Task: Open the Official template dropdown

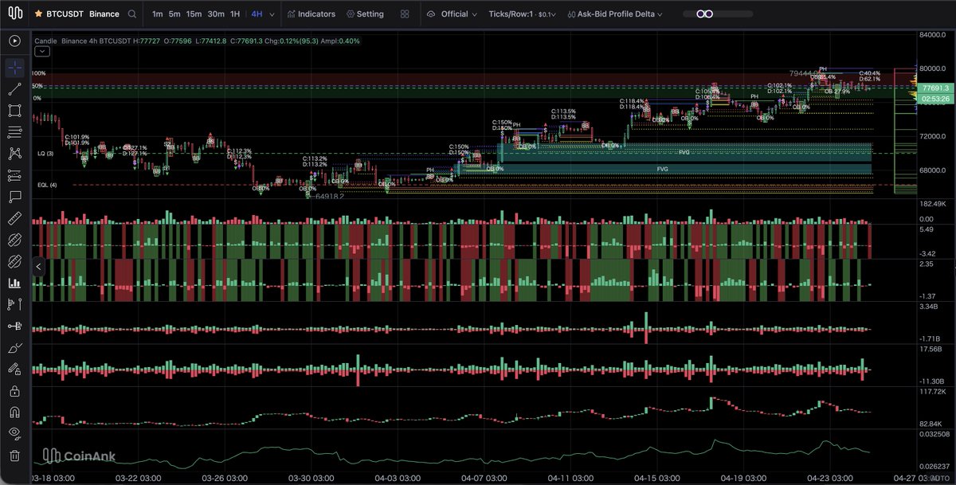Action: [x=453, y=14]
